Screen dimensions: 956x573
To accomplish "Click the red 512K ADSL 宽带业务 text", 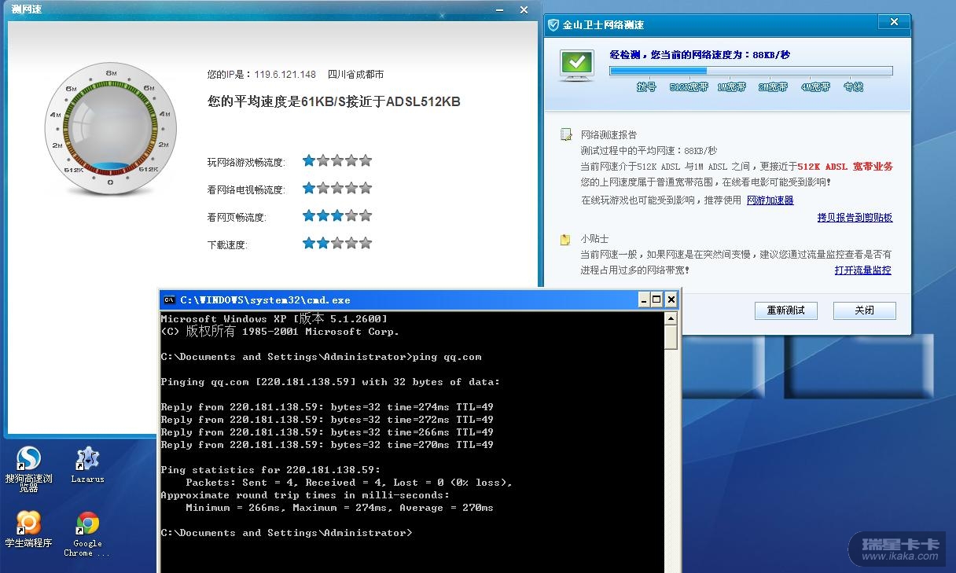I will coord(845,167).
